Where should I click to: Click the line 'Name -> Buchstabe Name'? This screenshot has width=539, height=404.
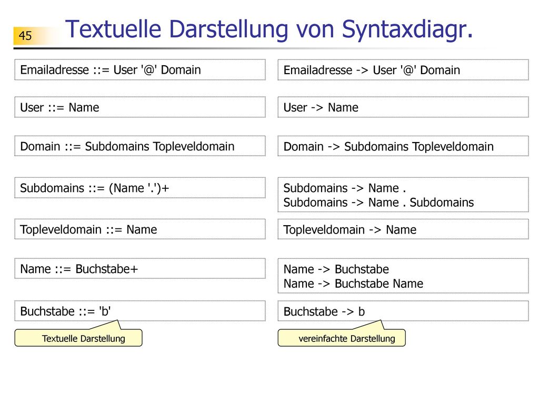353,284
